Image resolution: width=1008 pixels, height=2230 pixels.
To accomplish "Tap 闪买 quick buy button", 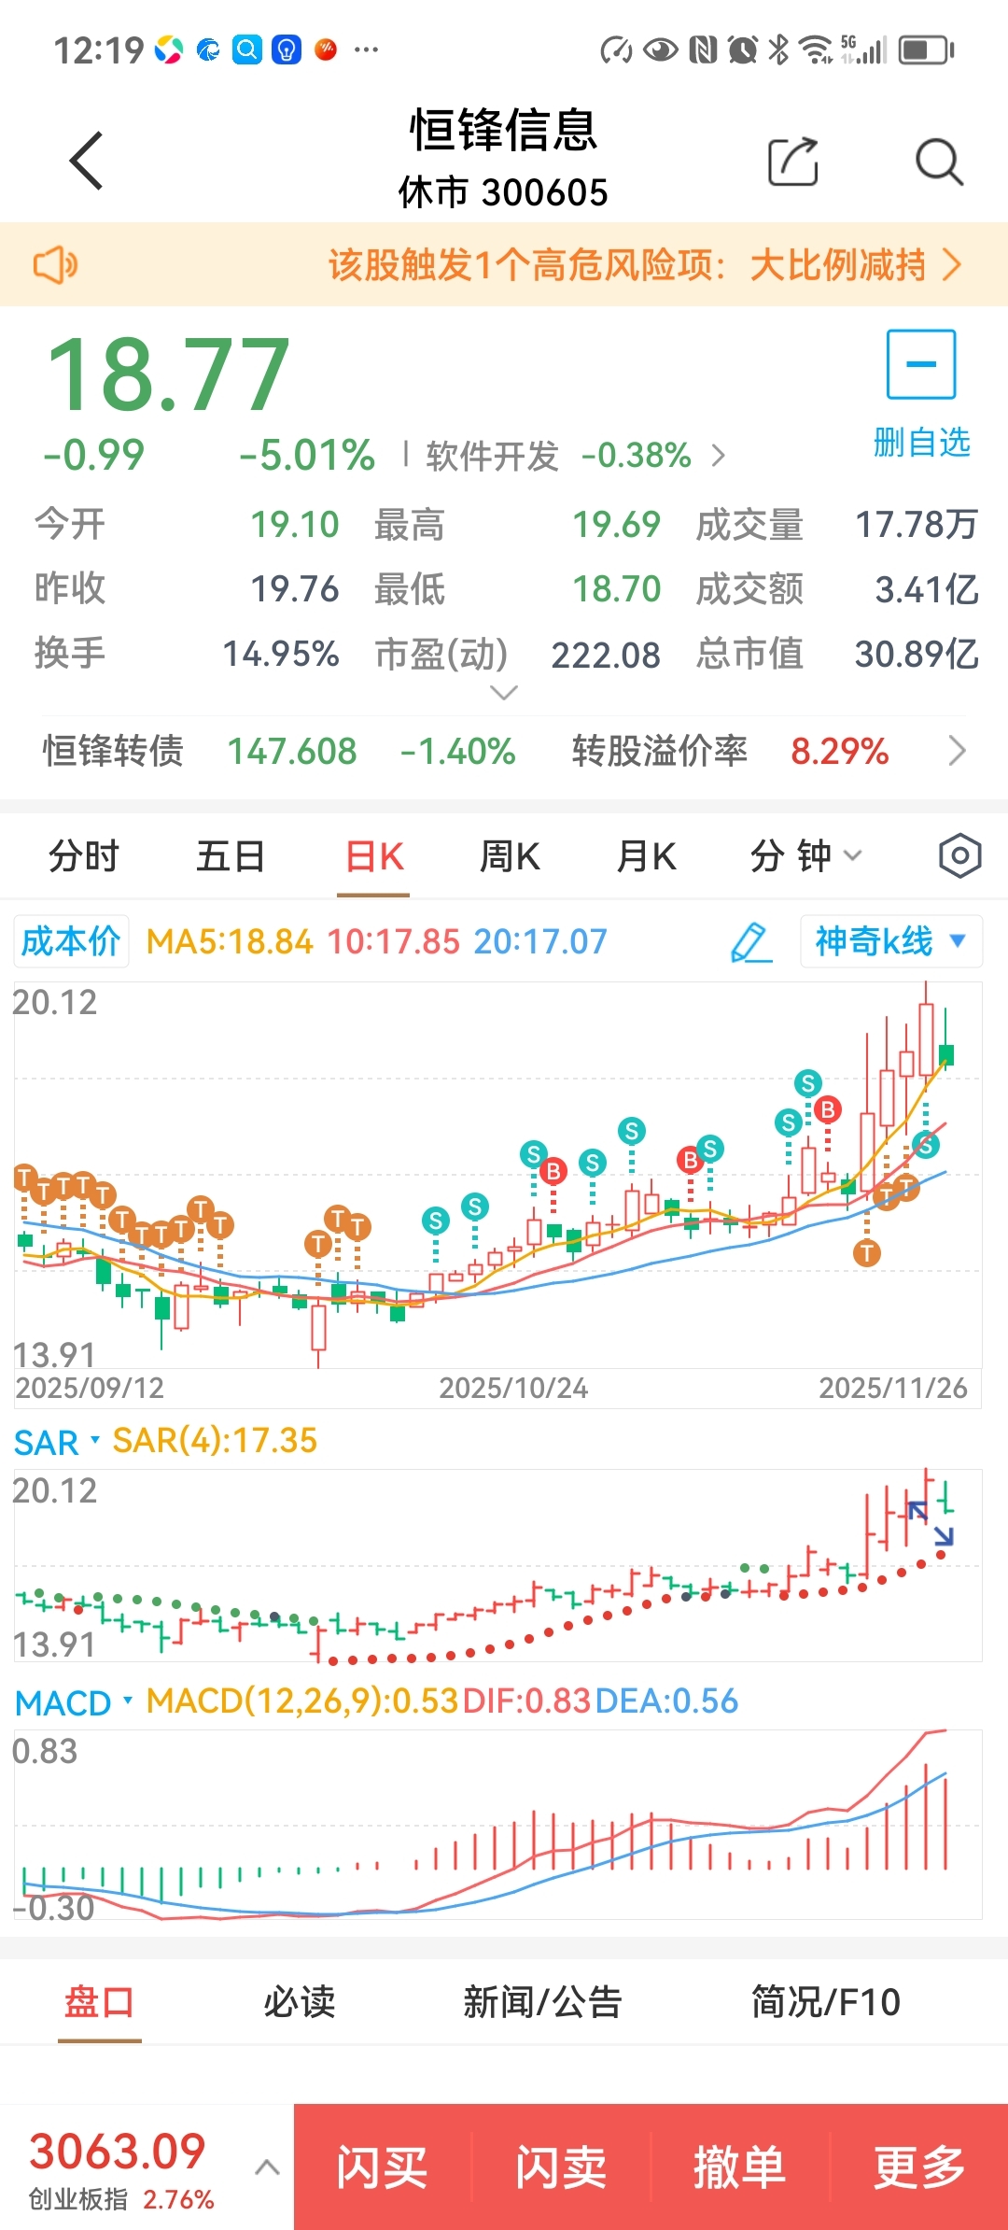I will 383,2166.
